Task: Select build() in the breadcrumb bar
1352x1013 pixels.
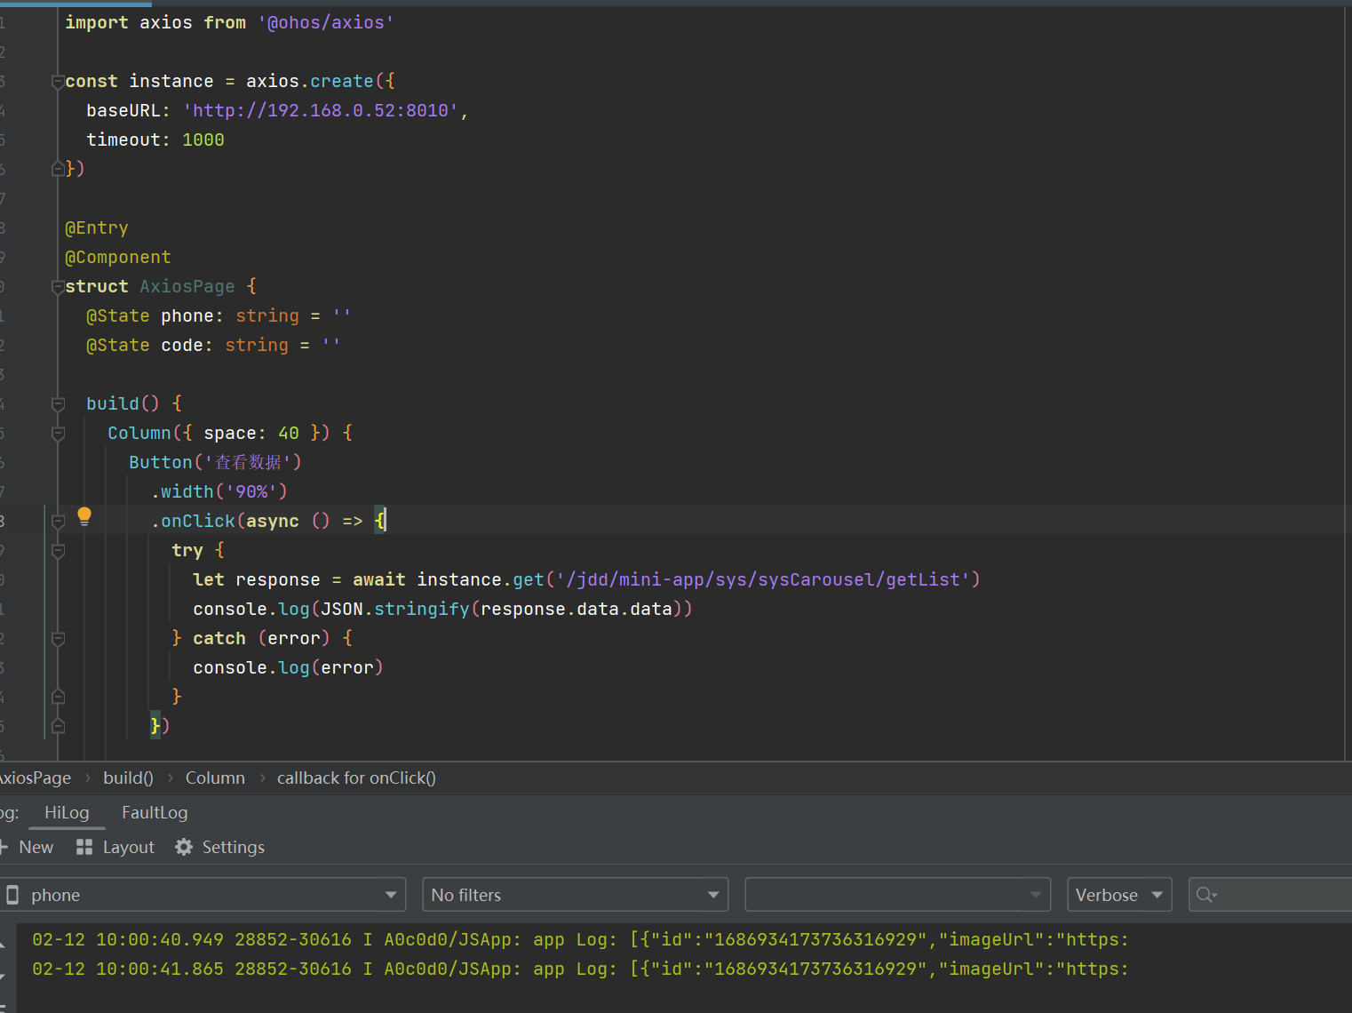Action: tap(128, 778)
